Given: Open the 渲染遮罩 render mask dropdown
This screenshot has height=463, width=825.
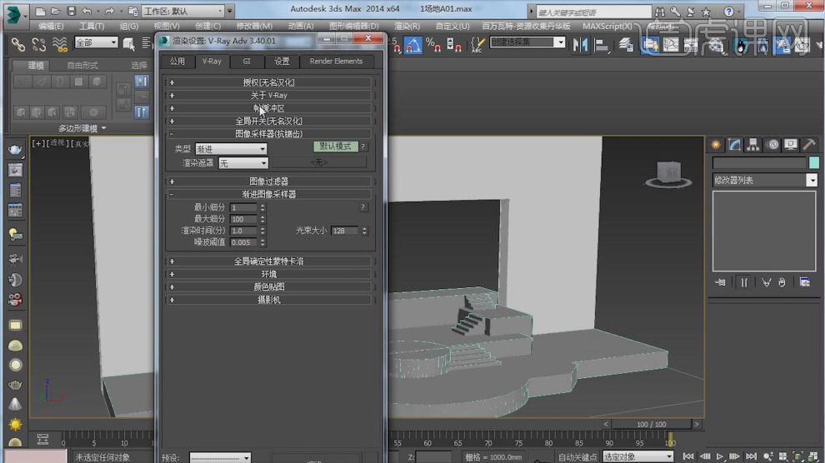Looking at the screenshot, I should click(243, 163).
